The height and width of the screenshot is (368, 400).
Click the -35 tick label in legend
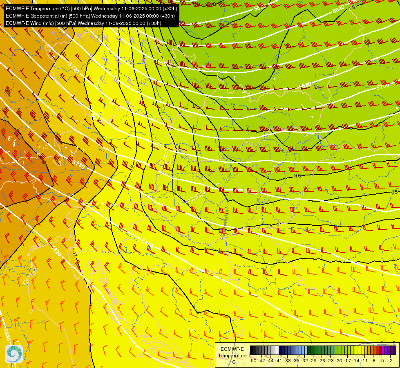point(296,361)
